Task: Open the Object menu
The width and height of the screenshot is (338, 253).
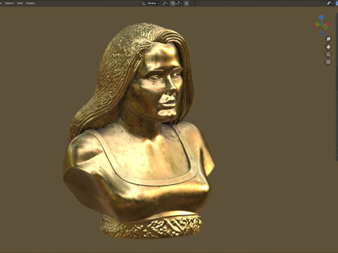Action: pos(30,4)
